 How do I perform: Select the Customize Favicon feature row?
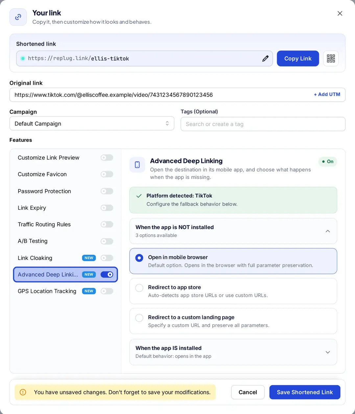point(65,174)
